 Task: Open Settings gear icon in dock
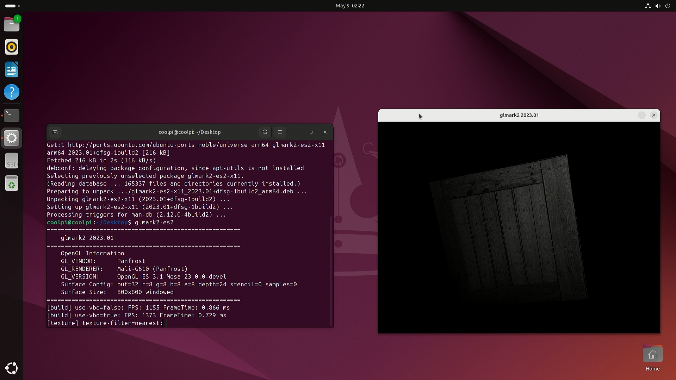coord(12,138)
